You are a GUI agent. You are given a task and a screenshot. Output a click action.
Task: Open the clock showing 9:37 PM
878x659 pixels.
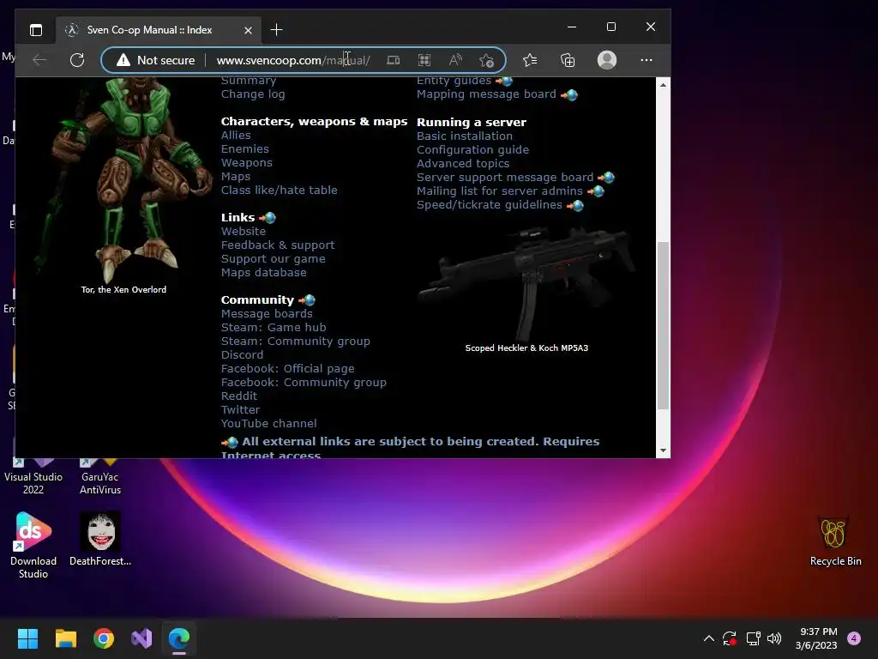coord(816,638)
